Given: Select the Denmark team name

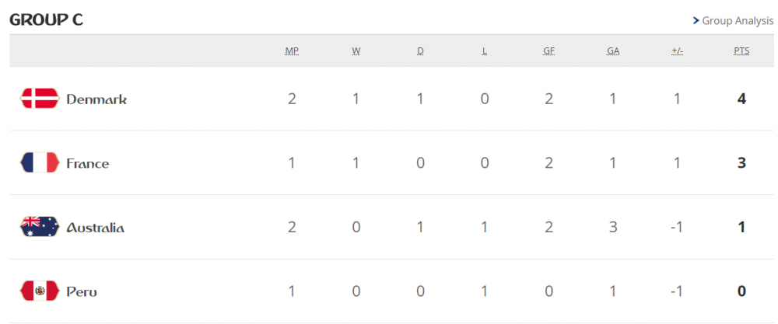Looking at the screenshot, I should tap(96, 99).
